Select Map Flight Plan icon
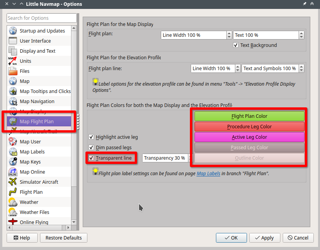 click(13, 121)
